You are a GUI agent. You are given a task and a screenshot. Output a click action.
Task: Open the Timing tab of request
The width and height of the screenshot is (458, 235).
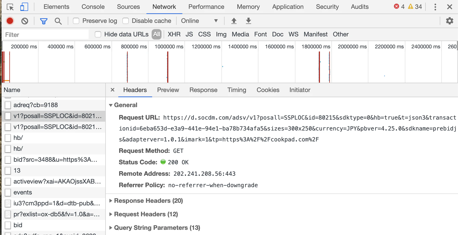click(237, 90)
